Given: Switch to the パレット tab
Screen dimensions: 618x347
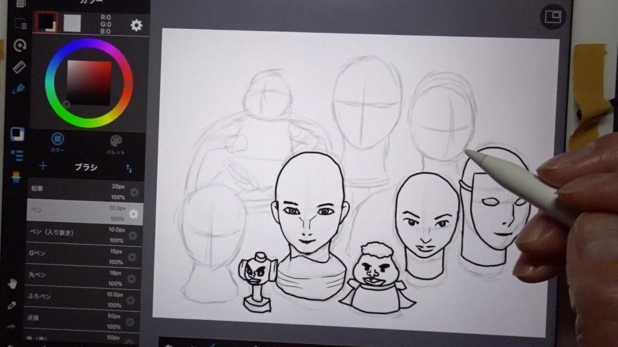Looking at the screenshot, I should [116, 145].
